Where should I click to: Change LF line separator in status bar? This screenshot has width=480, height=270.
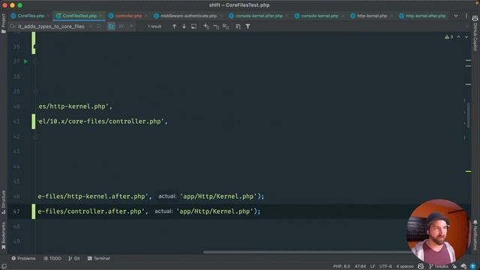tap(373, 267)
